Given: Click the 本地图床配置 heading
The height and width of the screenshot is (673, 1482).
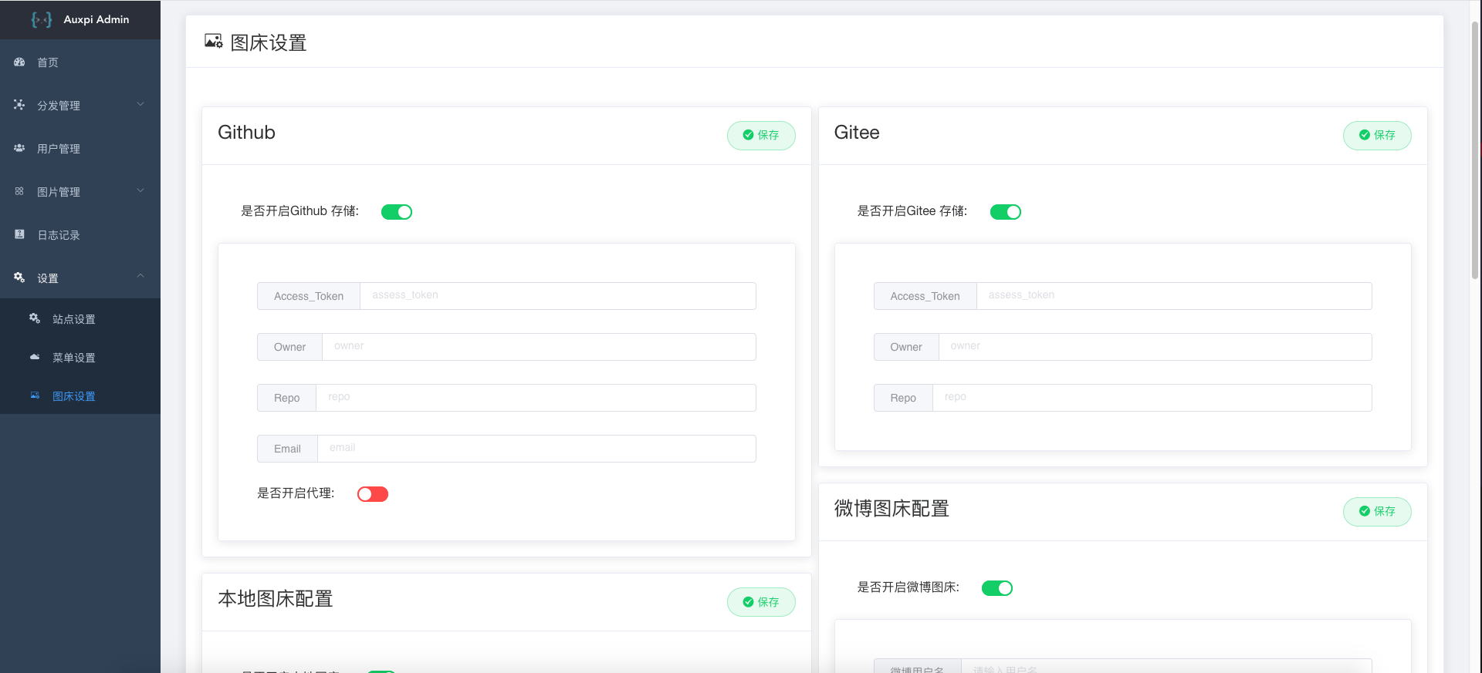Looking at the screenshot, I should (276, 599).
